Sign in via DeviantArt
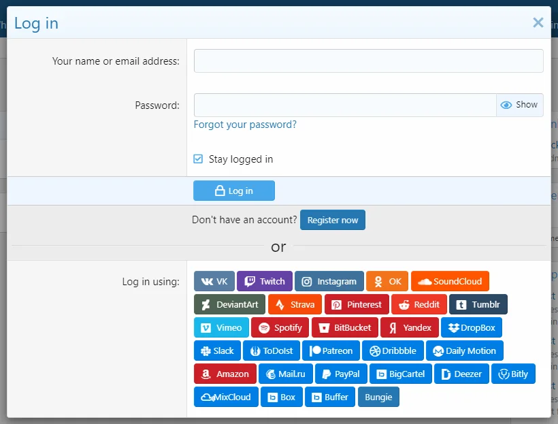Viewport: 558px width, 424px height. [x=229, y=304]
